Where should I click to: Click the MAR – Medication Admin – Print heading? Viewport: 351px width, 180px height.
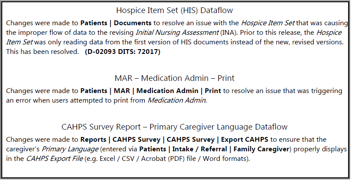pyautogui.click(x=175, y=78)
